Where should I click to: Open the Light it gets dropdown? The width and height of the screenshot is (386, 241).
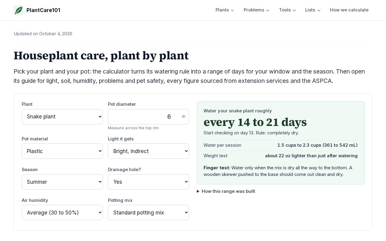coord(148,151)
